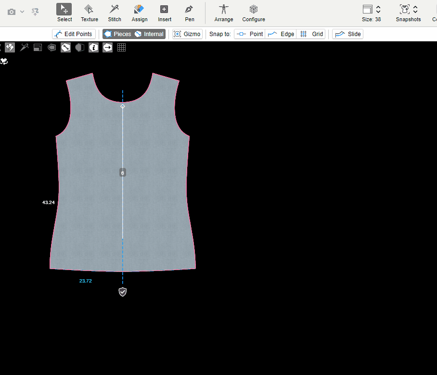
Task: Activate the Select tool
Action: click(x=64, y=13)
